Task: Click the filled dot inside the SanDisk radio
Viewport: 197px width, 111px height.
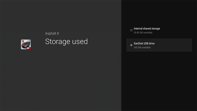Action: pyautogui.click(x=131, y=45)
